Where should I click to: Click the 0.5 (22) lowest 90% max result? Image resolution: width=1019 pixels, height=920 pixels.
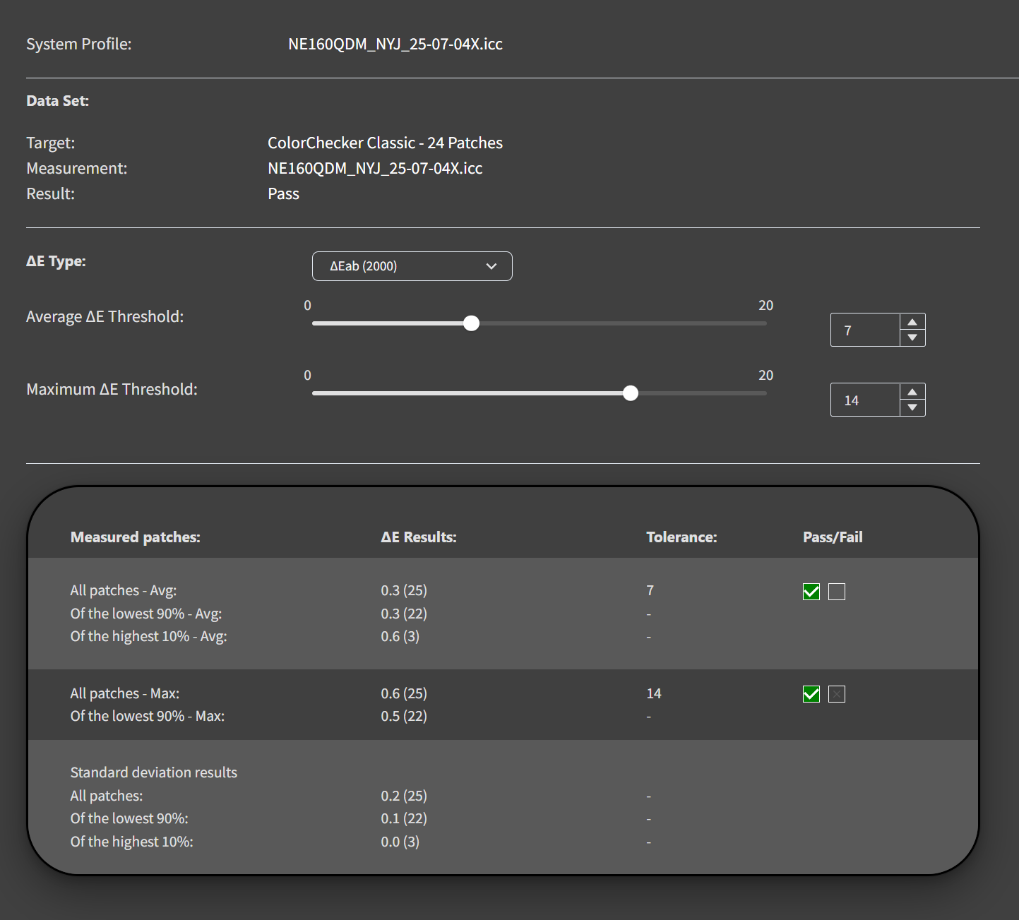(404, 716)
